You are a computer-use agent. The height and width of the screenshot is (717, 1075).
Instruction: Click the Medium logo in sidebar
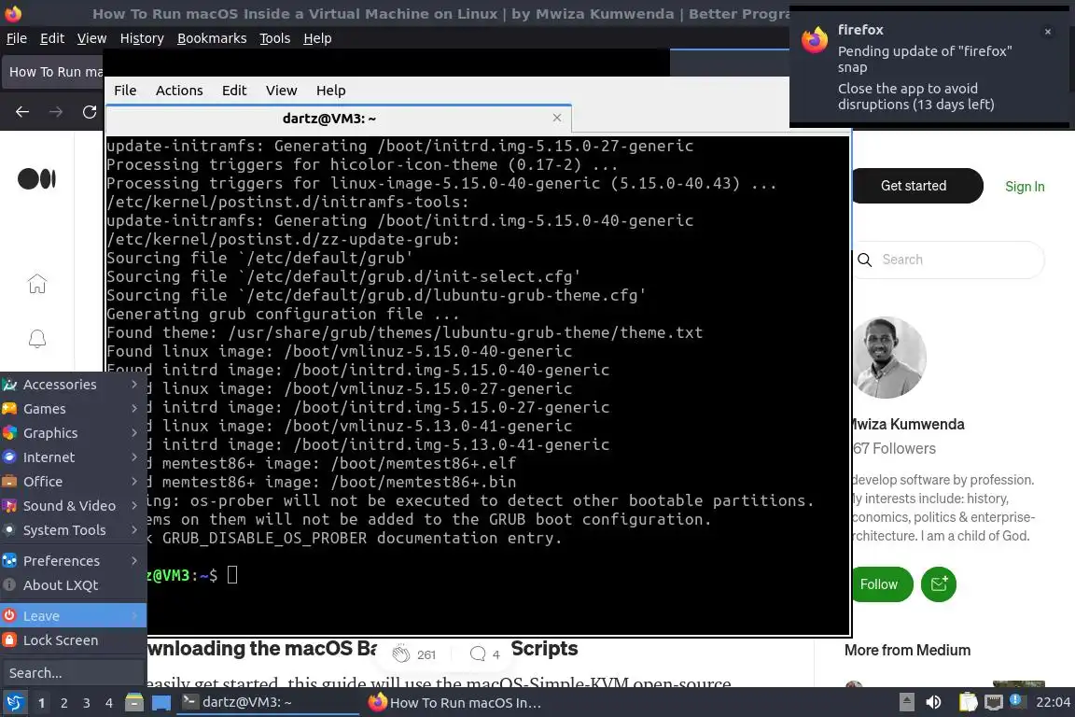pyautogui.click(x=36, y=179)
